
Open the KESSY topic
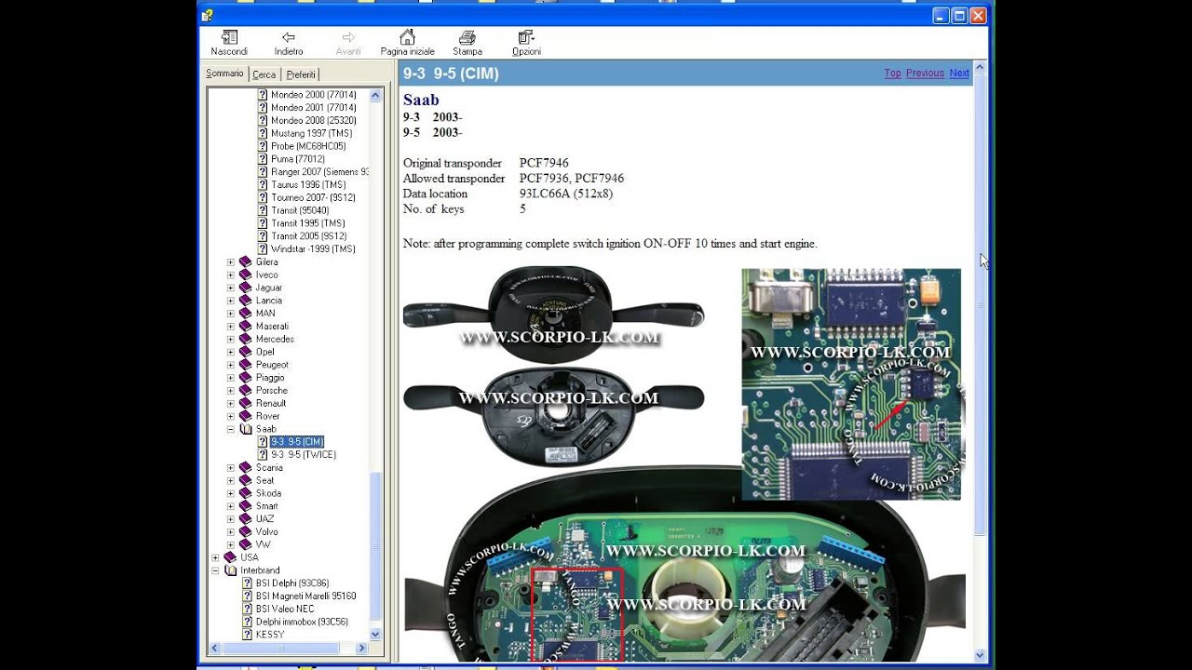coord(270,635)
